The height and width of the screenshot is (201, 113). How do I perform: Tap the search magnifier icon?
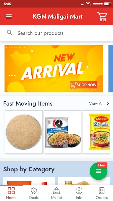(x=10, y=33)
